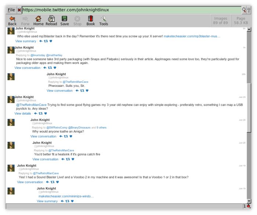Reply to the Phwooaarr tweet
This screenshot has width=257, height=215.
click(x=77, y=90)
